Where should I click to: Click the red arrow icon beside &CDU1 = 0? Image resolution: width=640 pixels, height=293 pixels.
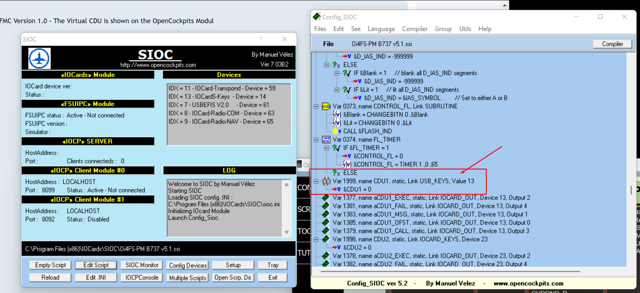pyautogui.click(x=336, y=189)
